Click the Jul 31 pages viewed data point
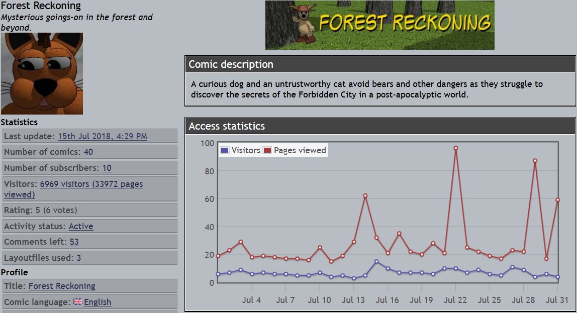Viewport: 577px width, 313px height. point(557,200)
